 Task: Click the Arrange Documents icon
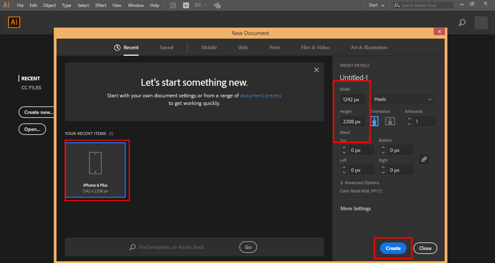coord(198,5)
